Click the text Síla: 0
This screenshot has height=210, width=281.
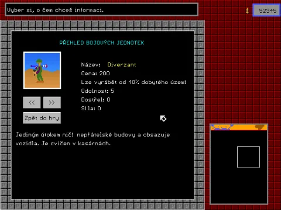pos(91,108)
